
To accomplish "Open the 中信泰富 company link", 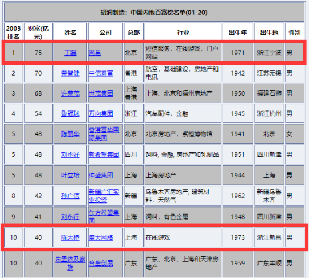I will pyautogui.click(x=101, y=73).
